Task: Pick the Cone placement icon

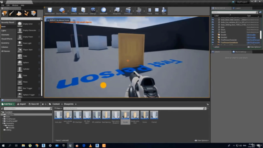Action: click(x=20, y=76)
